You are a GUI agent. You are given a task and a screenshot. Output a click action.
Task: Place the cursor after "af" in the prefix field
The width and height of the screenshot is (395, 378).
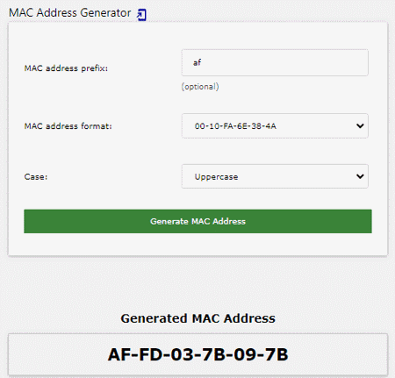coord(202,62)
